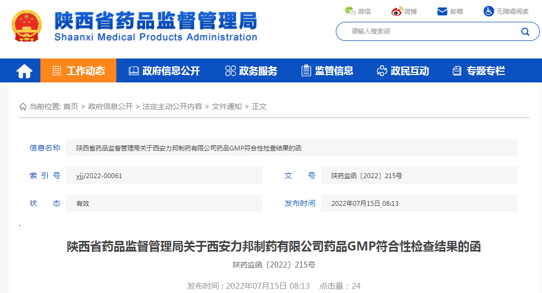Screen dimensions: 542x293
Task: Click the 索引号 label
Action: 45,175
